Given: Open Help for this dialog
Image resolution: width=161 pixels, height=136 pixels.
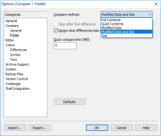Looking at the screenshot, I should click(x=146, y=128).
